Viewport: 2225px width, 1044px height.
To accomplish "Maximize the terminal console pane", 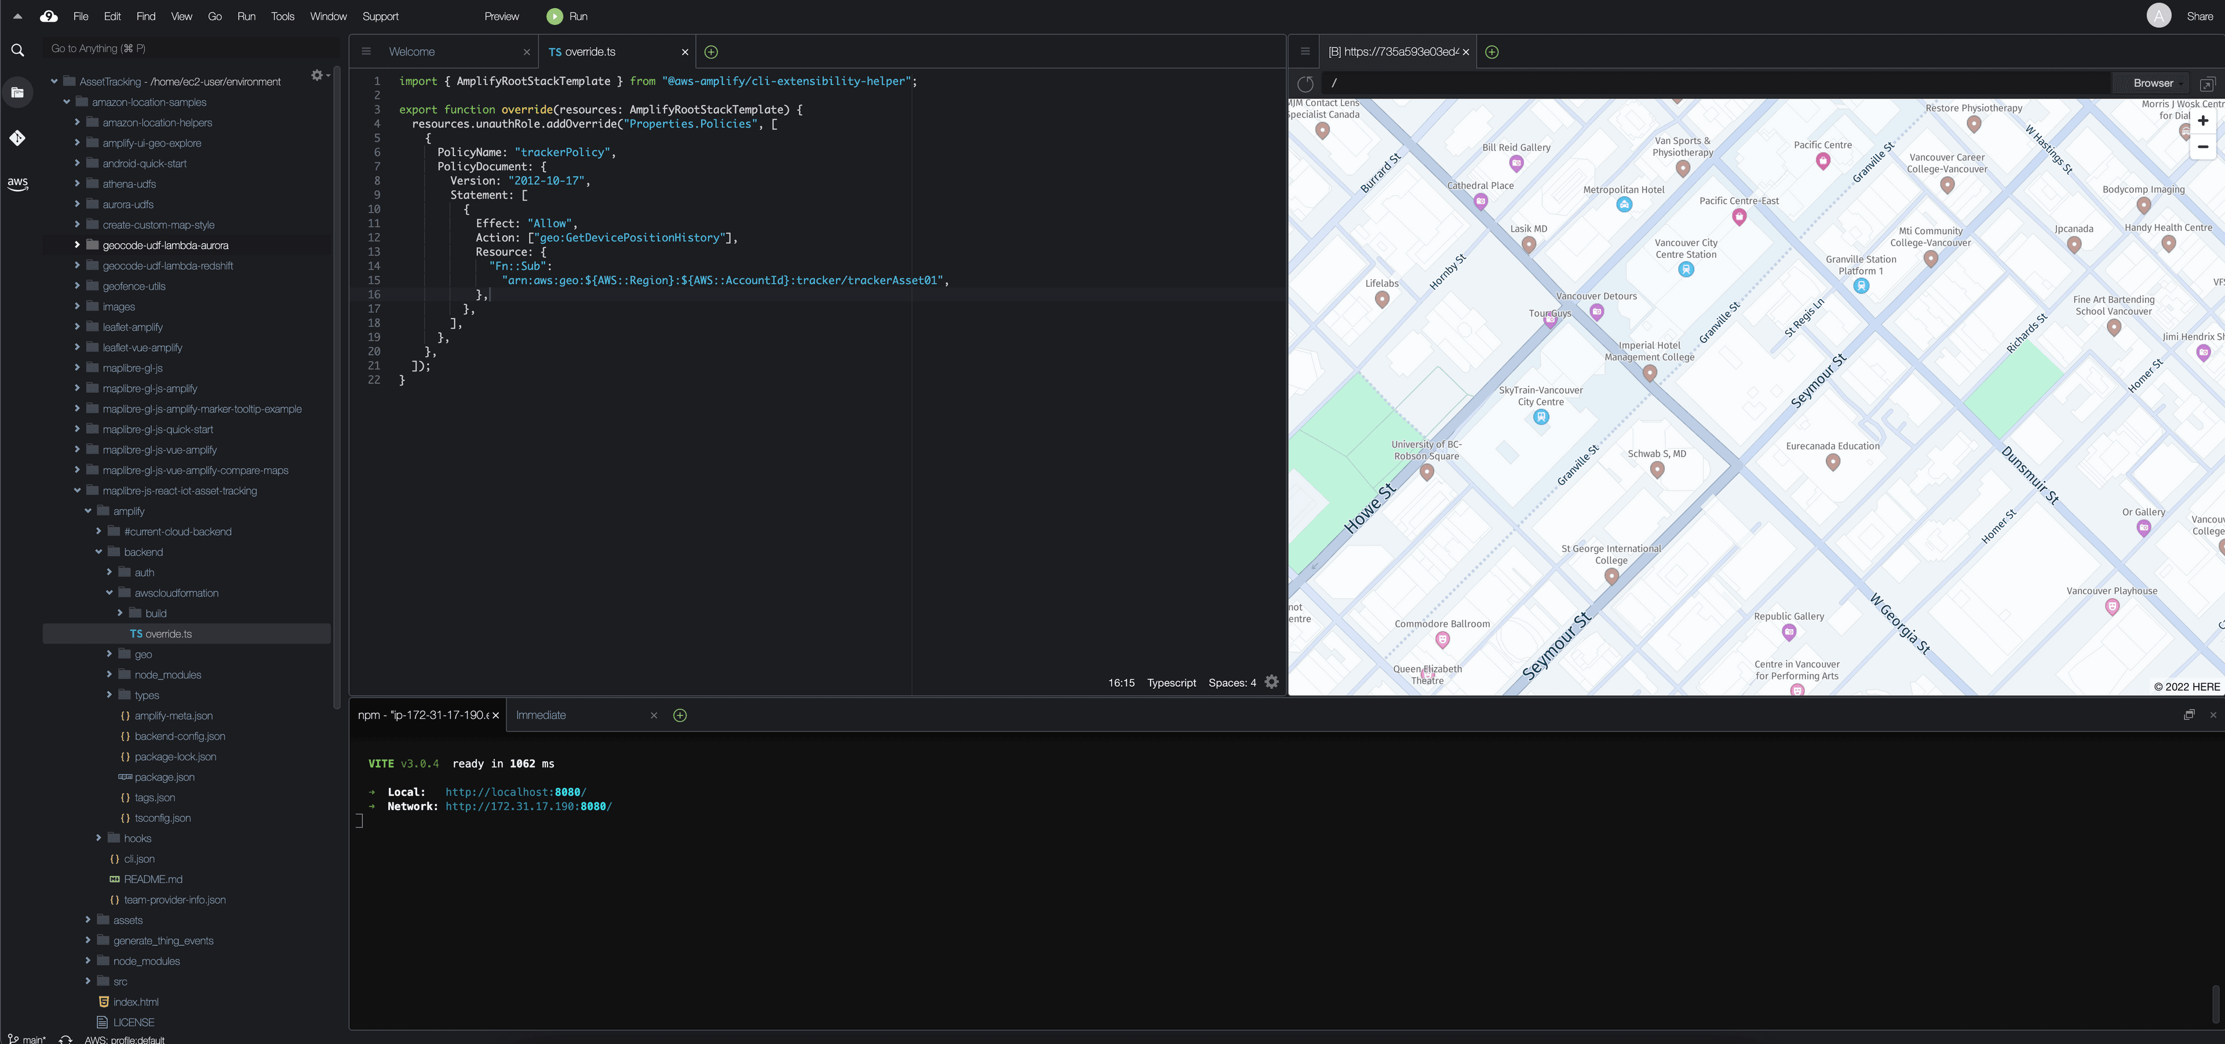I will [x=2190, y=715].
